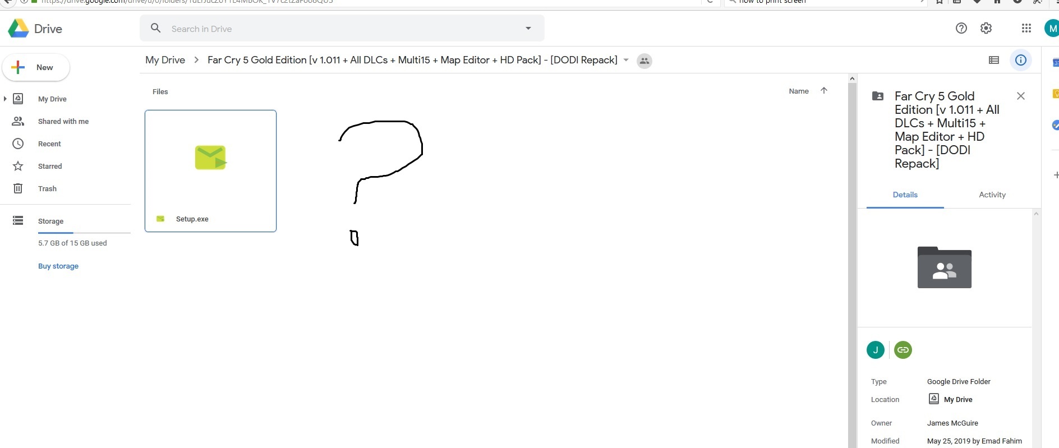Click owner avatar J in details
The image size is (1059, 448).
(x=875, y=350)
